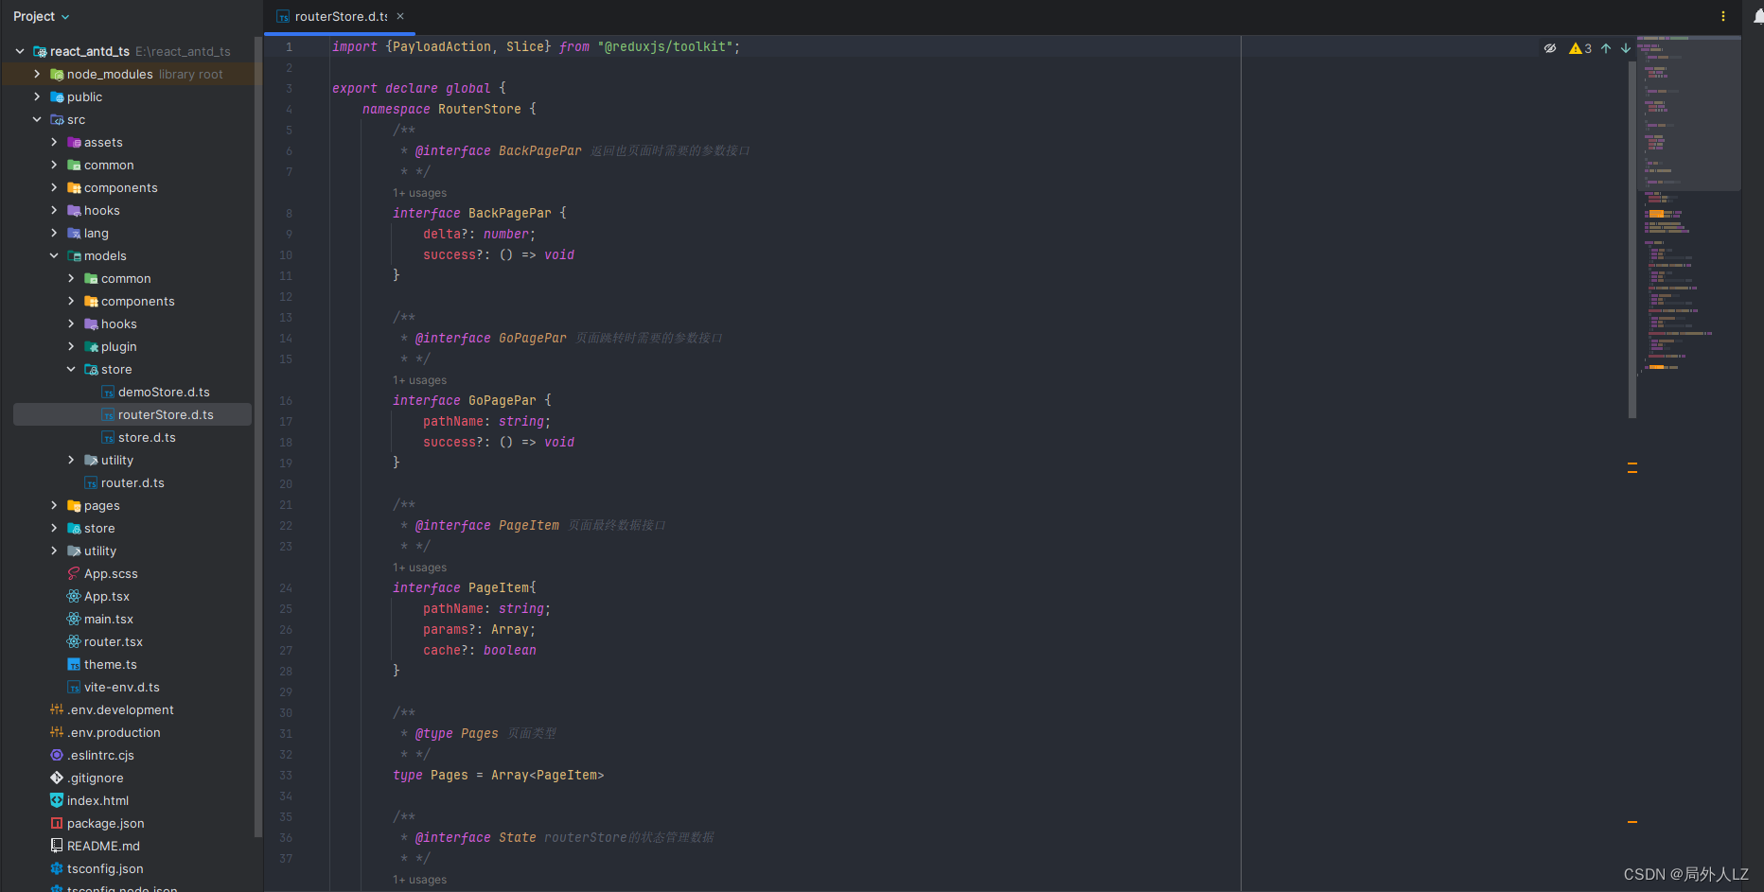Image resolution: width=1764 pixels, height=892 pixels.
Task: Open routerStore.d.ts in project tree
Action: tap(166, 414)
